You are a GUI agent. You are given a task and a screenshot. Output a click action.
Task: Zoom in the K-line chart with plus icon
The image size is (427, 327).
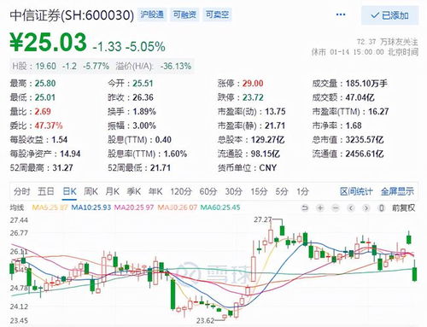pos(320,208)
